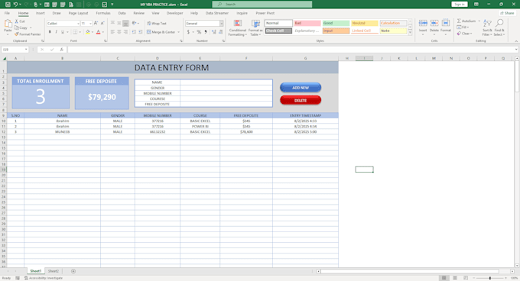Open Find & Select magnifier
The height and width of the screenshot is (281, 520).
(499, 27)
